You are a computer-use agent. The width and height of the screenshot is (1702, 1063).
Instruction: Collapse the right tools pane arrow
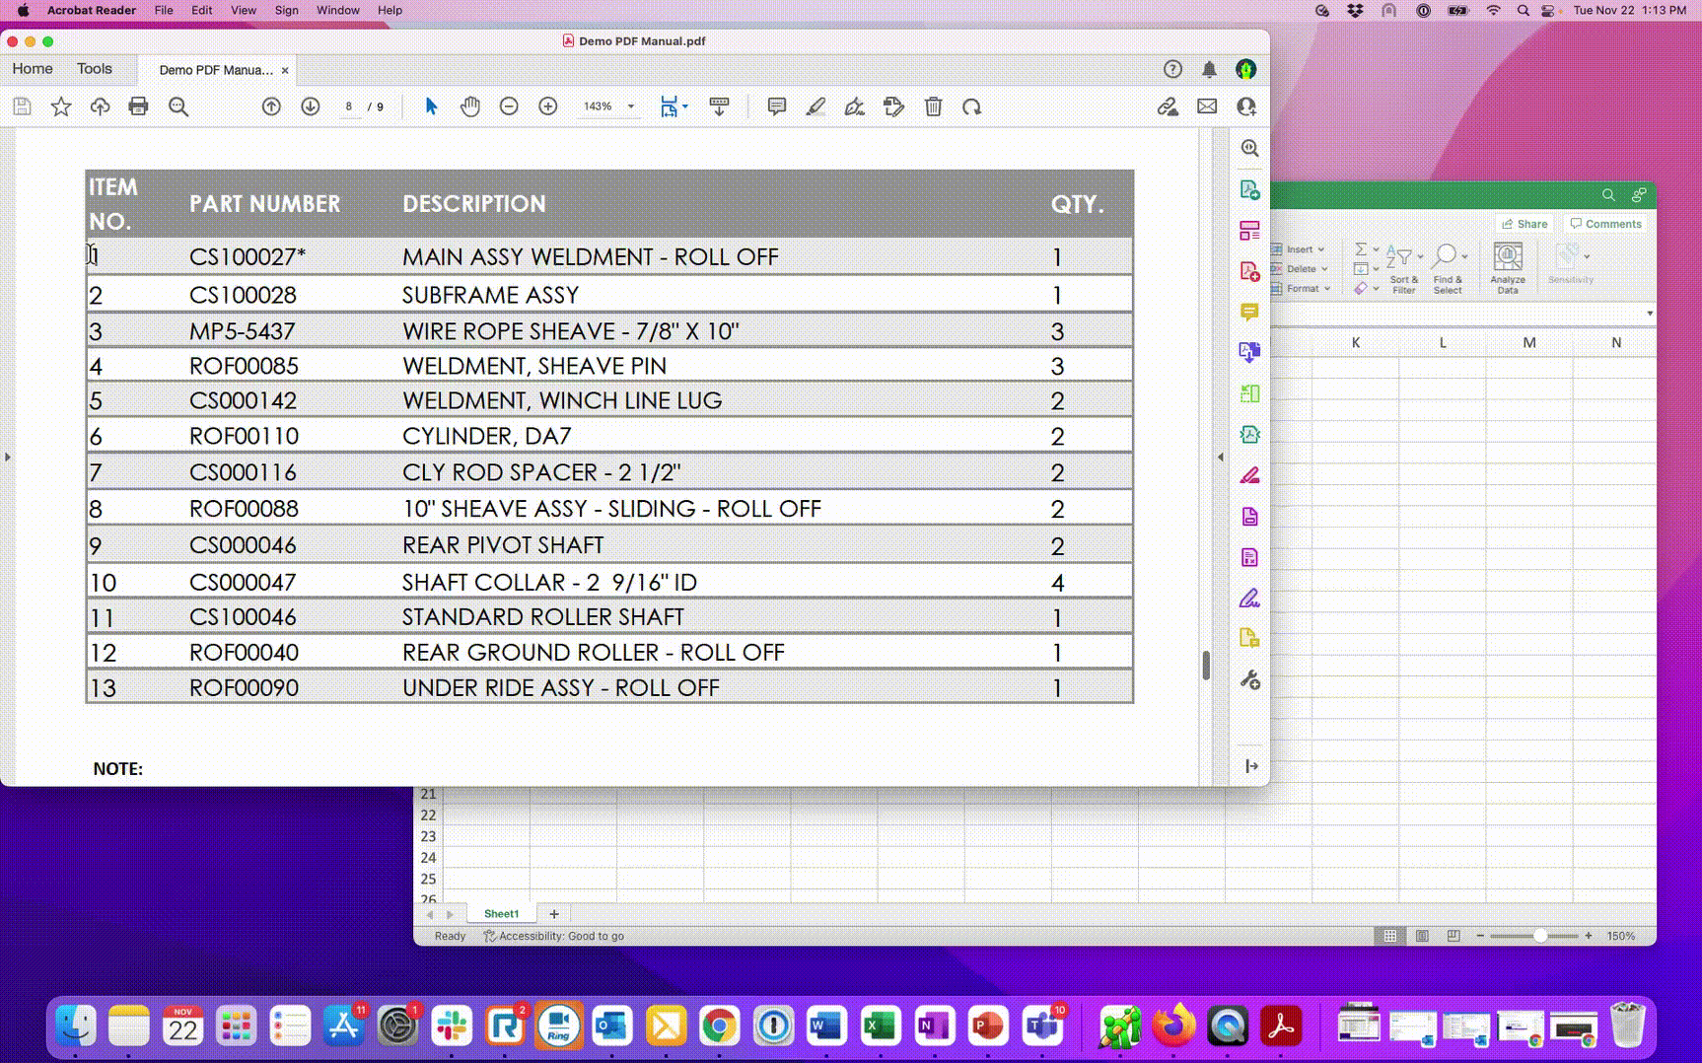(1220, 457)
